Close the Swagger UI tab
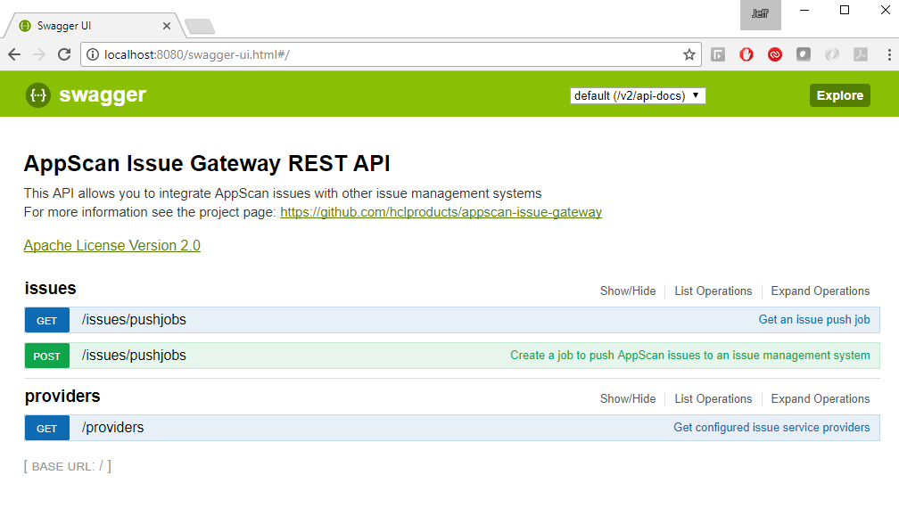This screenshot has height=516, width=899. click(166, 26)
